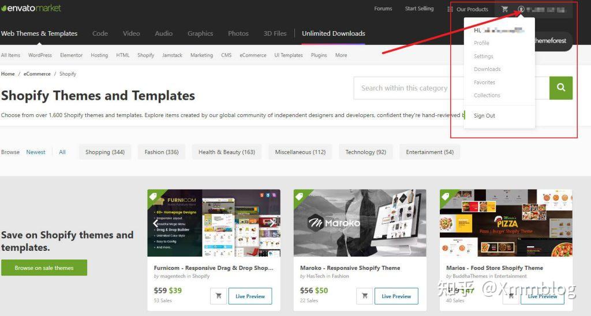Screen dimensions: 591x316
Task: Click the shopping cart icon in header
Action: coord(504,9)
